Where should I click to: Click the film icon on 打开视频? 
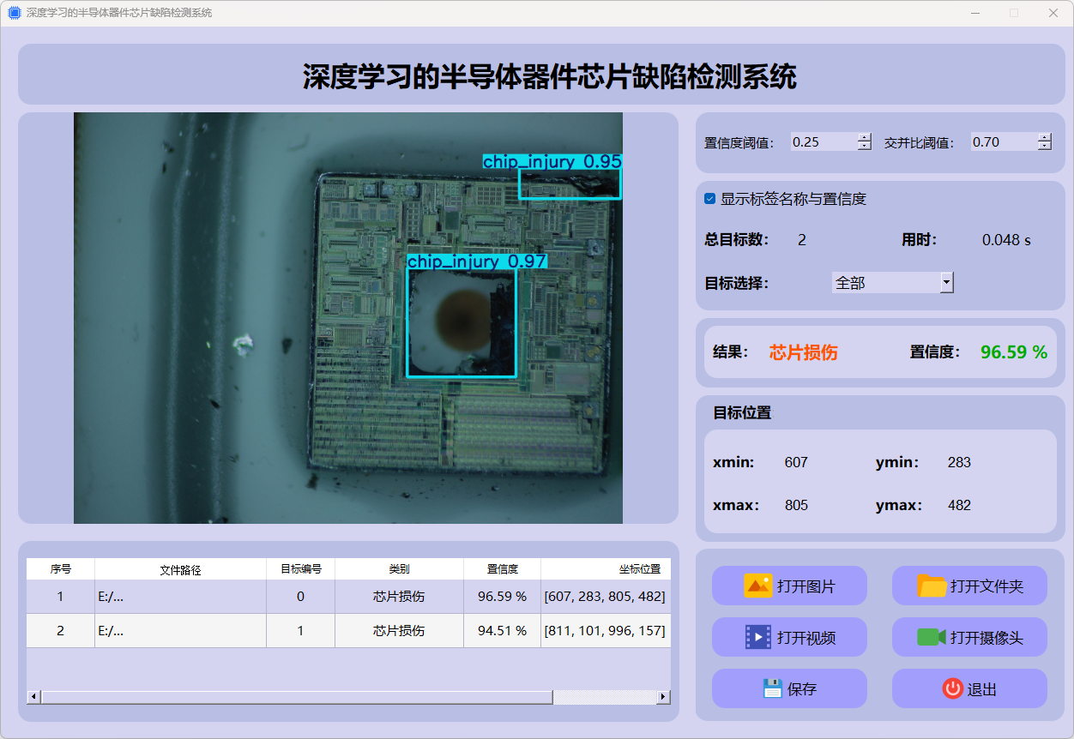[x=758, y=637]
